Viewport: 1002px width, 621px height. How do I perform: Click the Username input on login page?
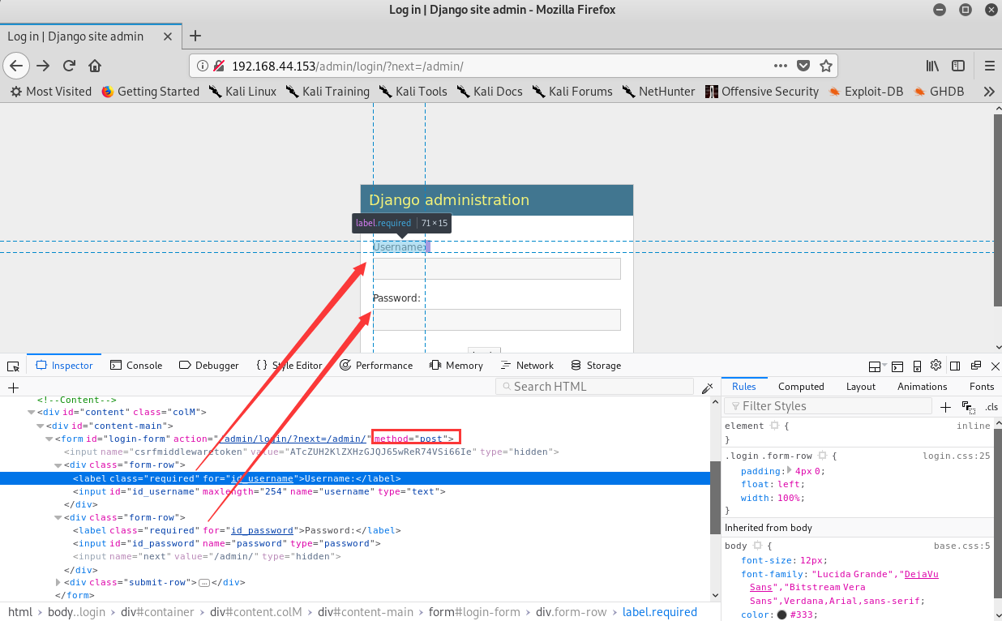[497, 268]
